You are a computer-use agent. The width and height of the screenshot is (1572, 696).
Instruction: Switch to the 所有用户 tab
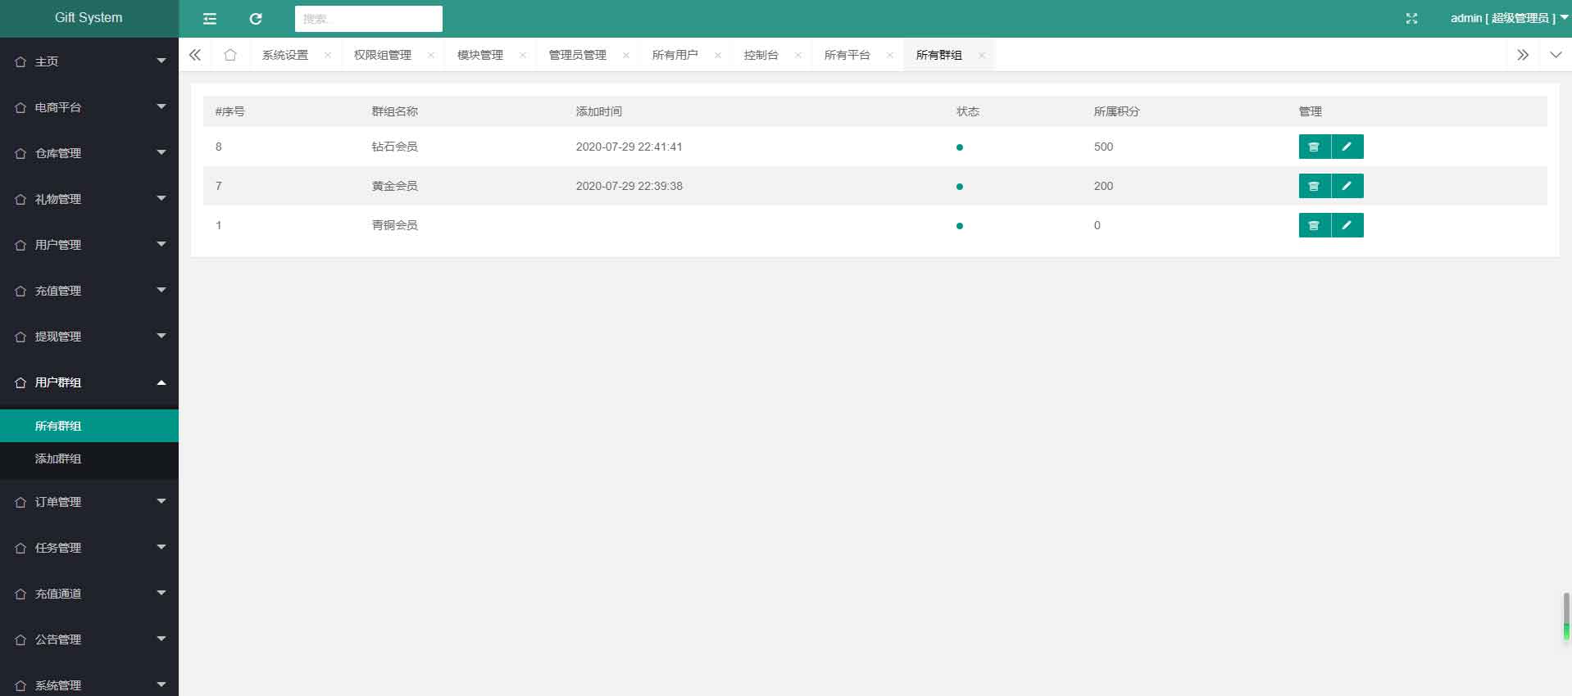(675, 55)
